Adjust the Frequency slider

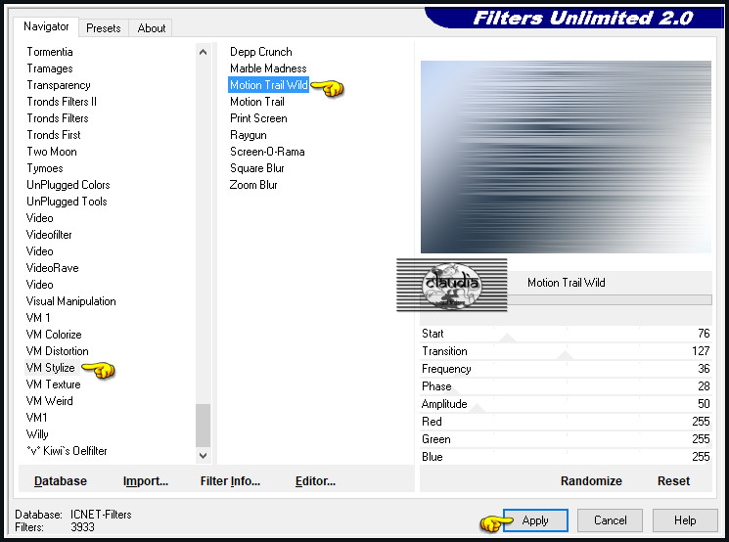[566, 369]
